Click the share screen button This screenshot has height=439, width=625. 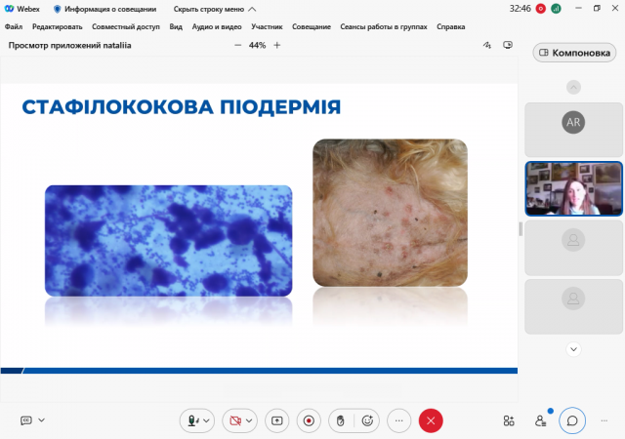(277, 420)
